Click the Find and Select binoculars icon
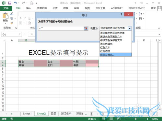 click(x=140, y=18)
